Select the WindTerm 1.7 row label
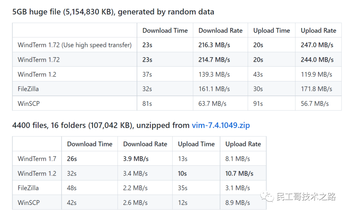Viewport: 347px width, 212px height. [x=37, y=159]
